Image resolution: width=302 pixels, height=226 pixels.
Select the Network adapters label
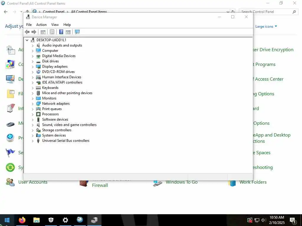[x=56, y=104]
